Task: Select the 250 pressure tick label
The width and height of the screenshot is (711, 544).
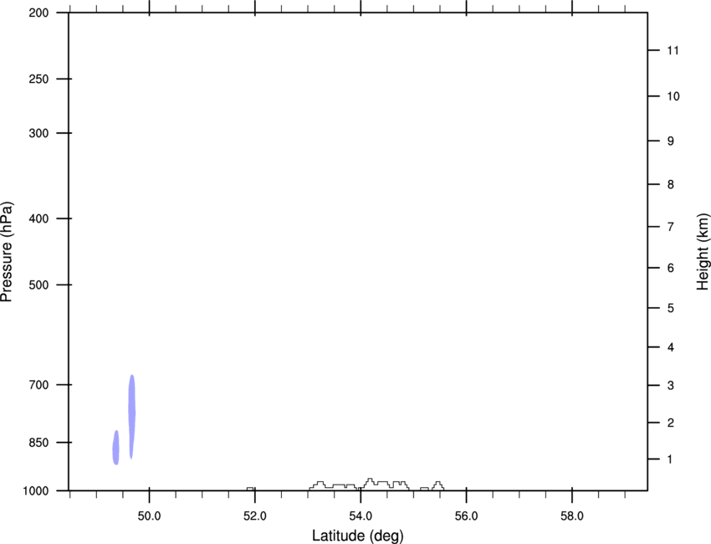Action: click(x=39, y=80)
